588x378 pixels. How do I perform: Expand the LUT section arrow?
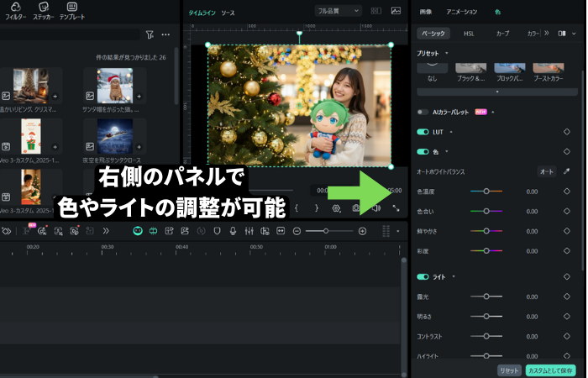click(451, 132)
